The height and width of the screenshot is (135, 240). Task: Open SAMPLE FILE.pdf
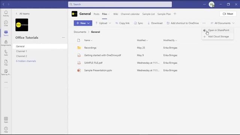[x=93, y=63]
